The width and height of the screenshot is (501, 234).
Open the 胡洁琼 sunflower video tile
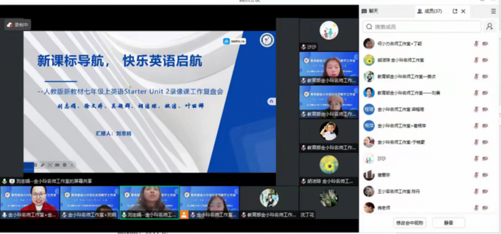[x=329, y=169]
